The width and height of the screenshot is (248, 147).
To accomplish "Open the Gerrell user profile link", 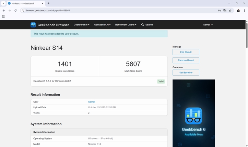I will pyautogui.click(x=91, y=102).
